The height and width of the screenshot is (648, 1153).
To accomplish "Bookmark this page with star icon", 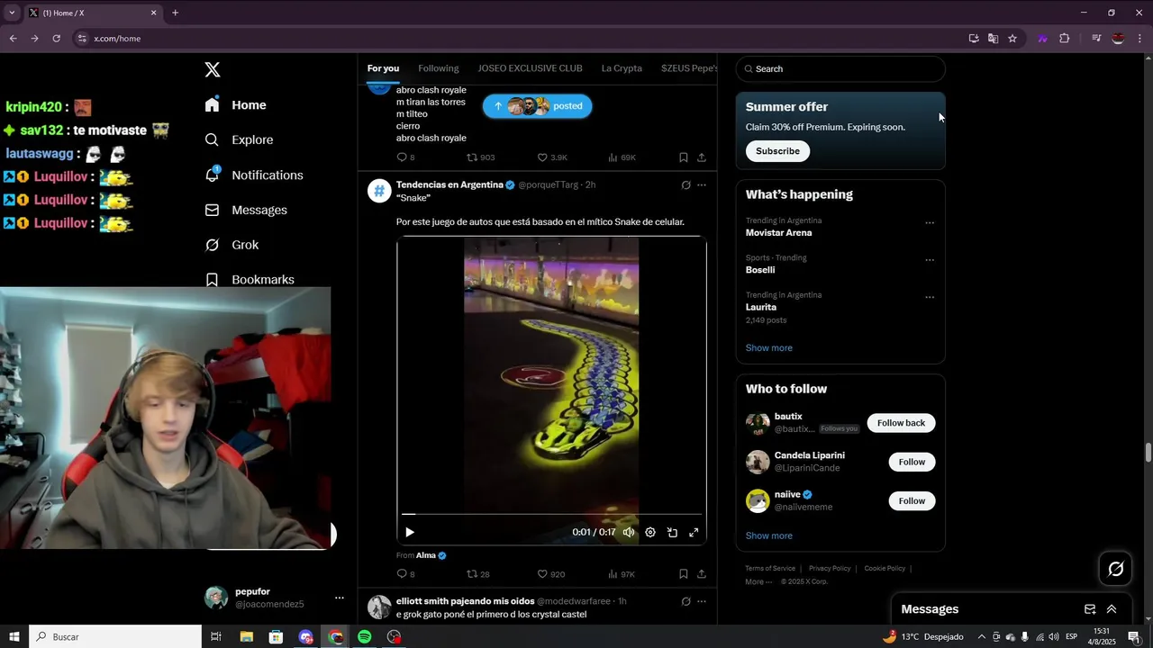I will [x=1012, y=39].
